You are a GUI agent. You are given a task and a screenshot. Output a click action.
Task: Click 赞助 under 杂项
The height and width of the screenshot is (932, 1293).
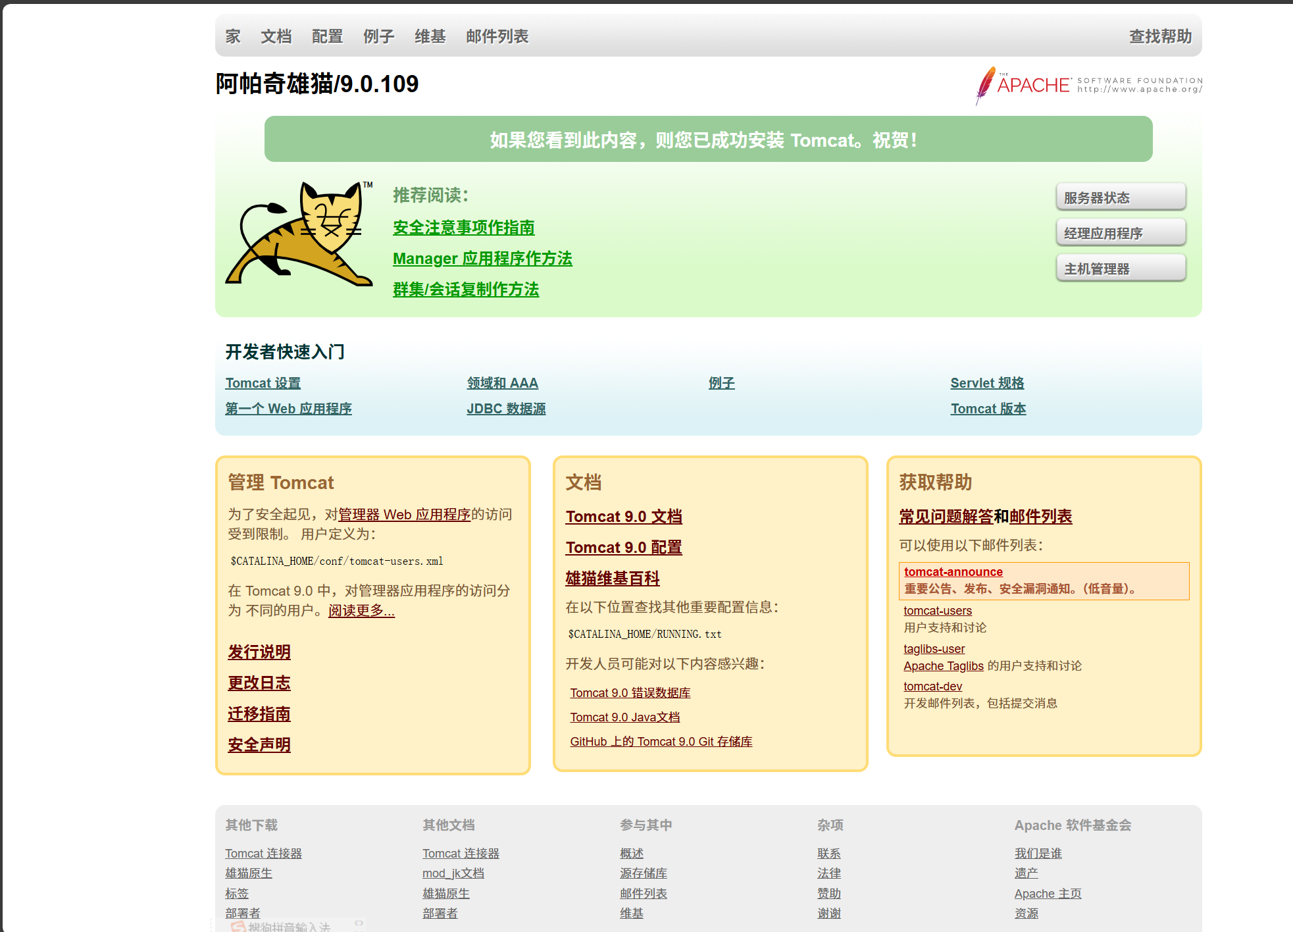829,894
